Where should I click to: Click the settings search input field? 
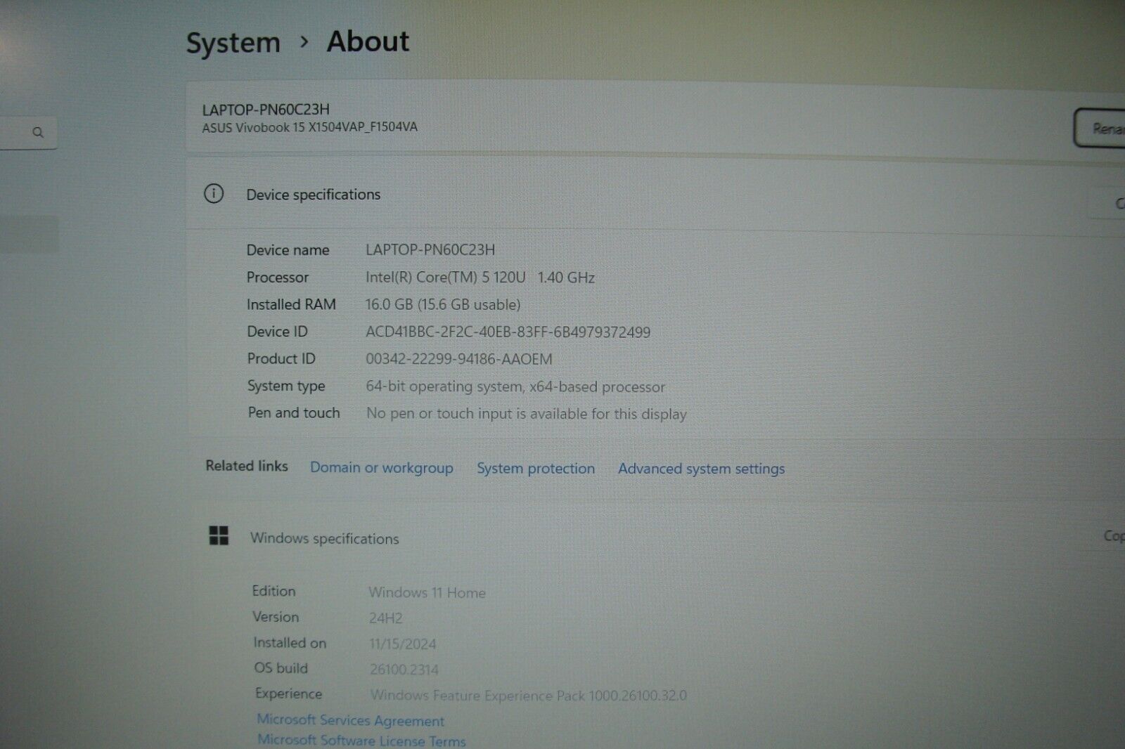point(28,132)
